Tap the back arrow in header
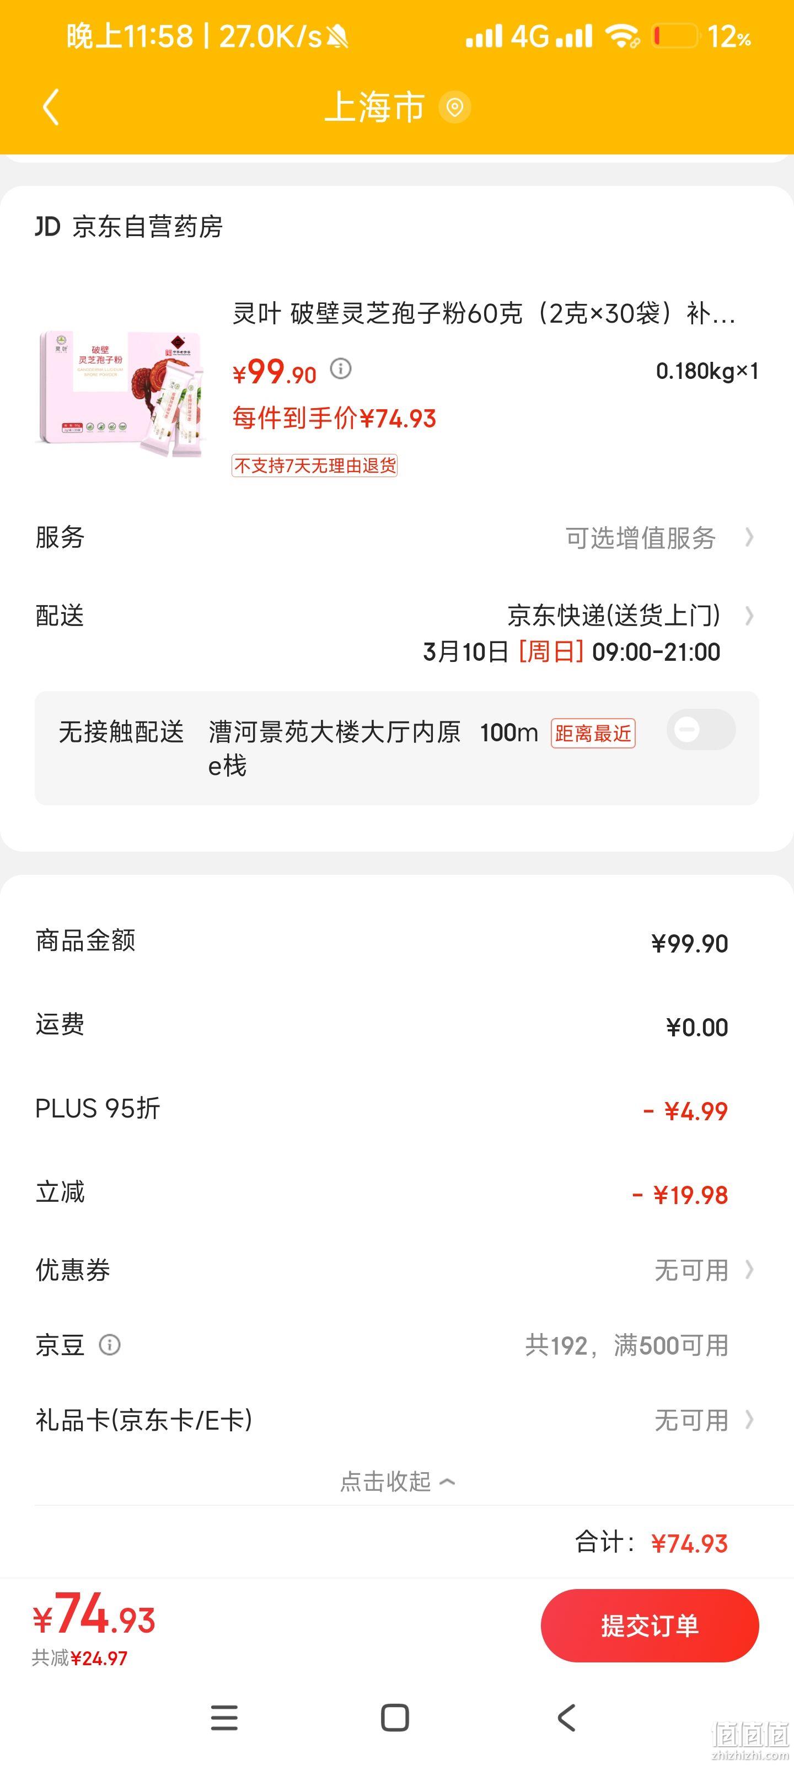This screenshot has height=1765, width=794. coord(51,107)
